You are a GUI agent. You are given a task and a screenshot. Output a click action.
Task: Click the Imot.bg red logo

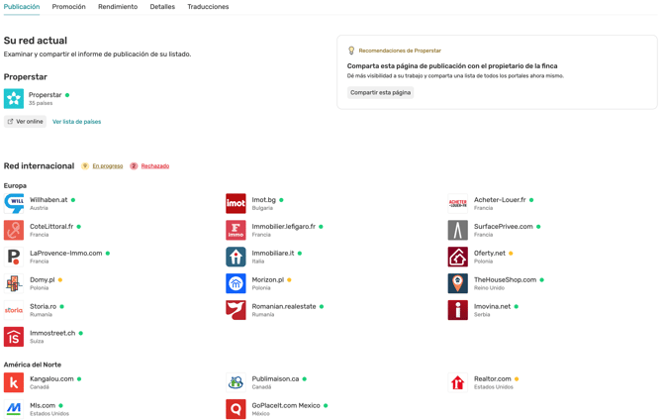pos(236,204)
